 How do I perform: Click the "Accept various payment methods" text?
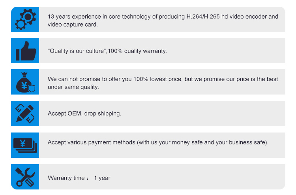(92, 142)
